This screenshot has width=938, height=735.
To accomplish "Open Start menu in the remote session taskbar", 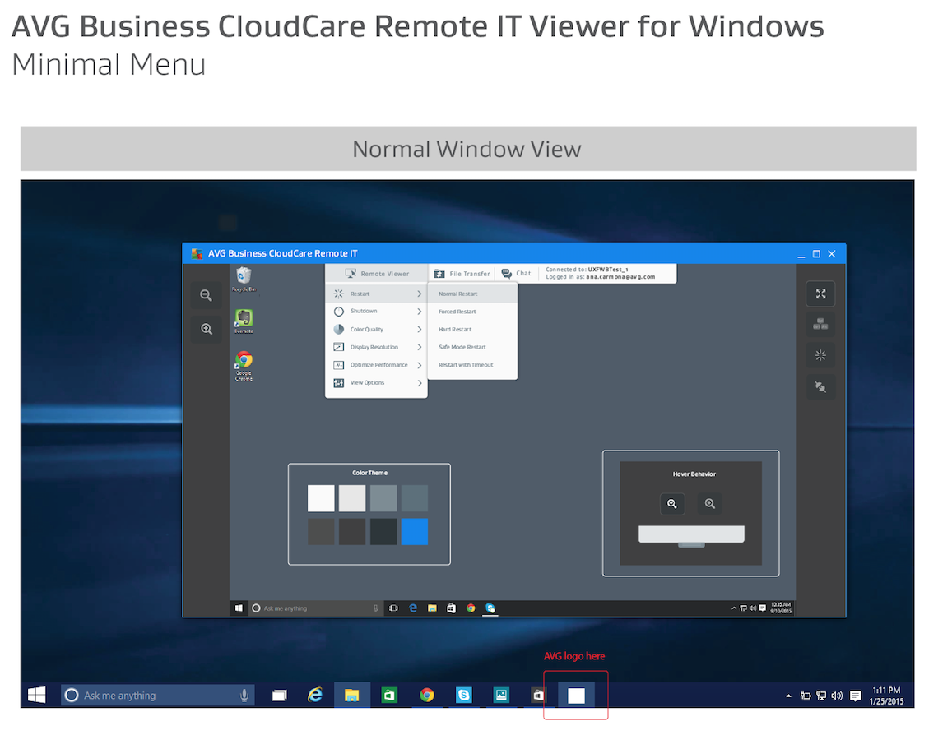I will [x=239, y=608].
